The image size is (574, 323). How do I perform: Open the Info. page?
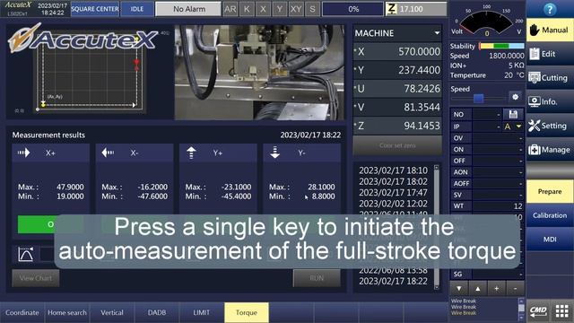(550, 101)
